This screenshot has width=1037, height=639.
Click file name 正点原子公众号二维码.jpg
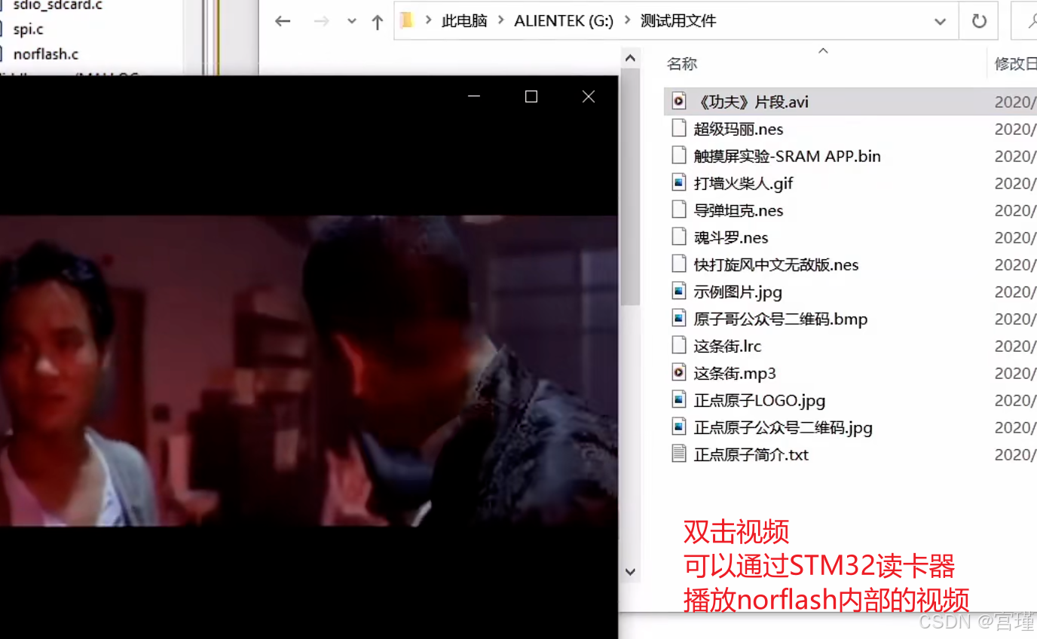point(783,427)
